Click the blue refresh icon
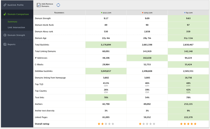The width and height of the screenshot is (210, 129). (x=58, y=5)
